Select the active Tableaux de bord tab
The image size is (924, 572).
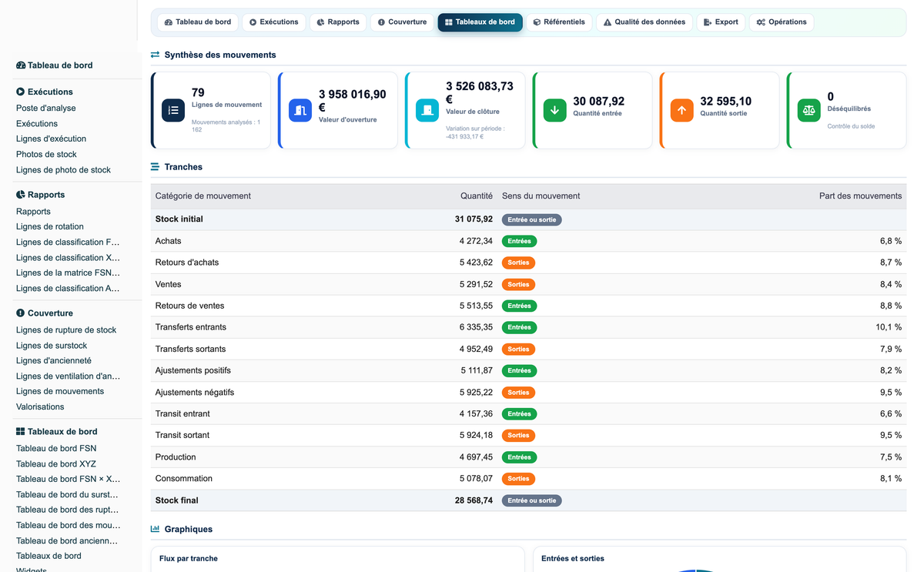(480, 22)
